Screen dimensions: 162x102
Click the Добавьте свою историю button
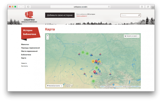60,15
